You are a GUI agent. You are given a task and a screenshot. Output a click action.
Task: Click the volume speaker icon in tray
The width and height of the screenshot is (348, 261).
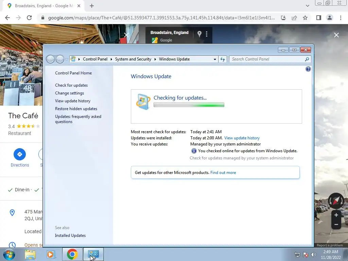pyautogui.click(x=313, y=255)
